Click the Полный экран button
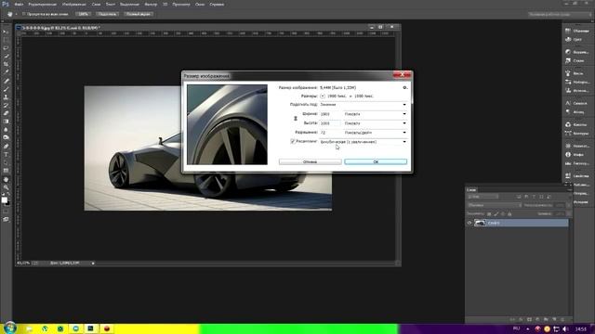Screen dimensions: 595x334 click(139, 14)
